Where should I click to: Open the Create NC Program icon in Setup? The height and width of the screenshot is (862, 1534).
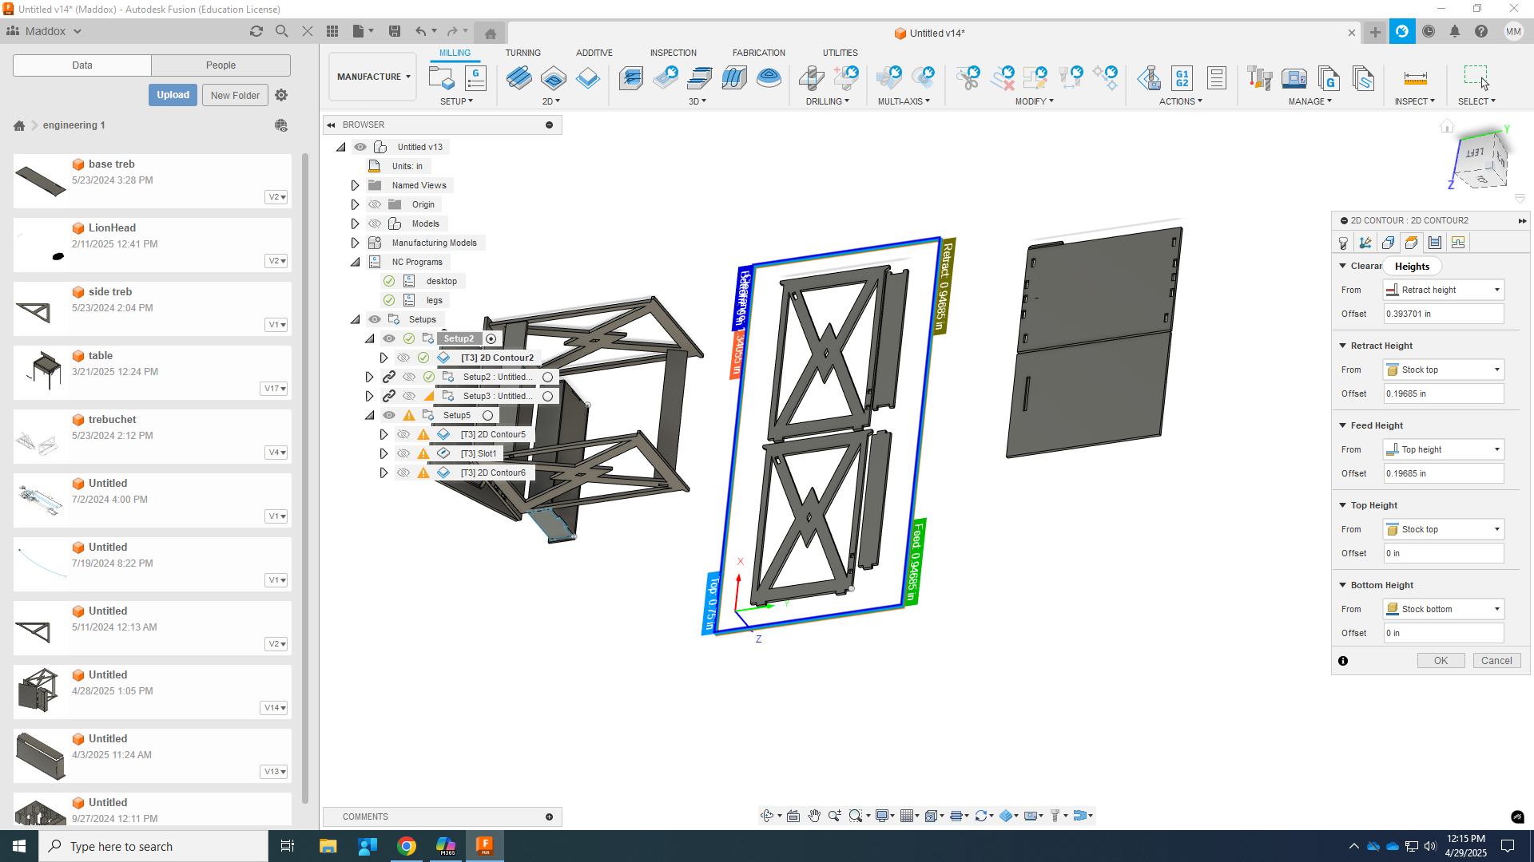coord(476,78)
